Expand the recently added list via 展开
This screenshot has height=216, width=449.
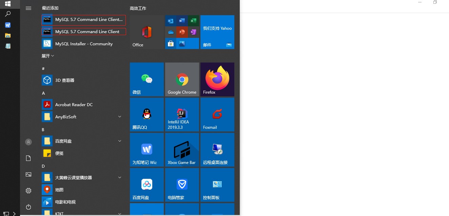(x=48, y=56)
